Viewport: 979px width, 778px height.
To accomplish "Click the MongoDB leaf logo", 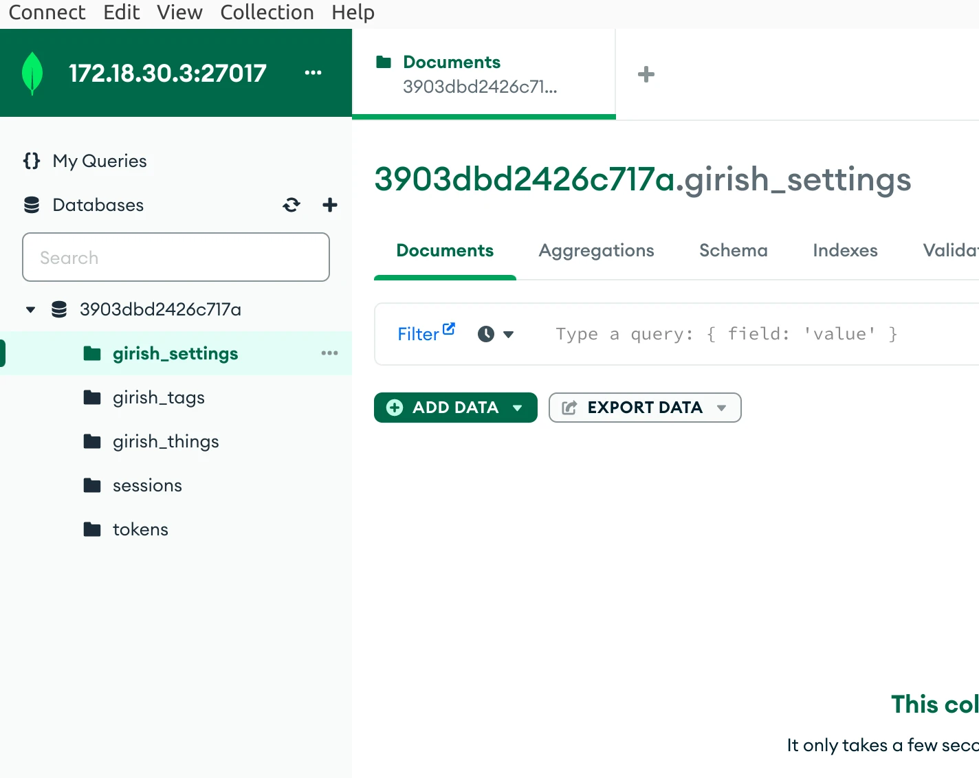I will 32,73.
